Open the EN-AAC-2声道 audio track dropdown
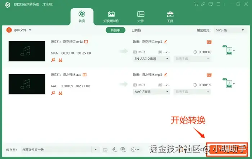 coord(152,59)
